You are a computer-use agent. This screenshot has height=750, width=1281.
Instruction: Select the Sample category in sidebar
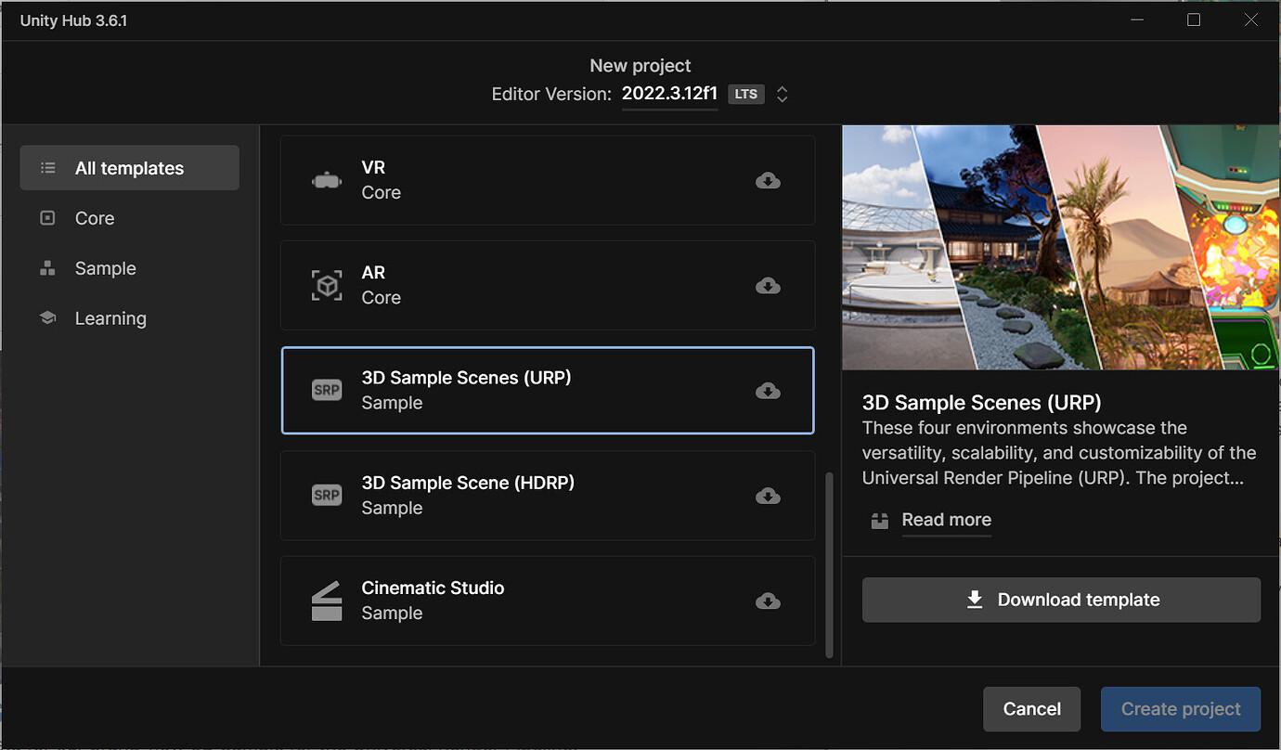(104, 268)
